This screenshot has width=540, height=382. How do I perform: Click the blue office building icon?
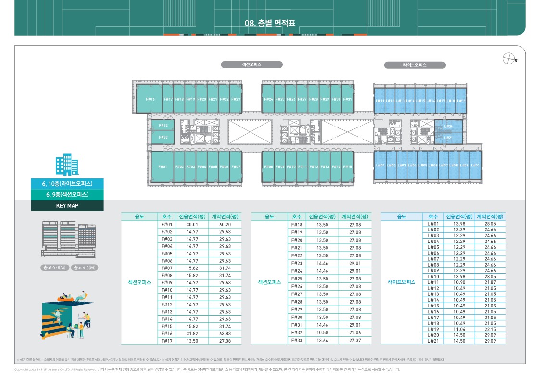pos(63,165)
